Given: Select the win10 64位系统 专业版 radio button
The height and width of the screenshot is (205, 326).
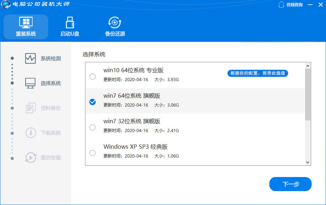Looking at the screenshot, I should click(x=92, y=76).
